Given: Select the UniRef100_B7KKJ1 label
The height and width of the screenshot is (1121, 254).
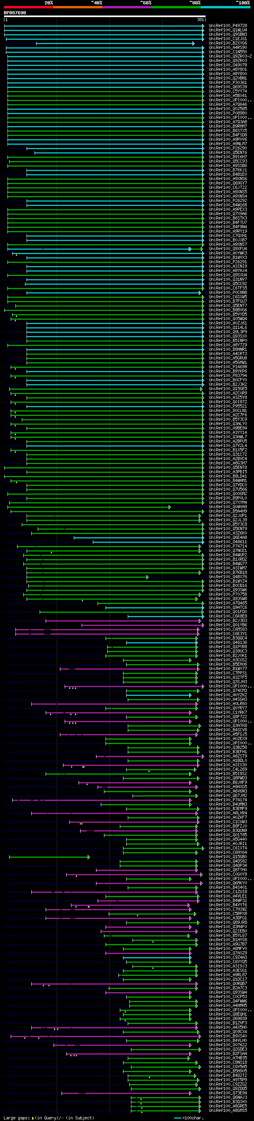Looking at the screenshot, I should pyautogui.click(x=228, y=170).
